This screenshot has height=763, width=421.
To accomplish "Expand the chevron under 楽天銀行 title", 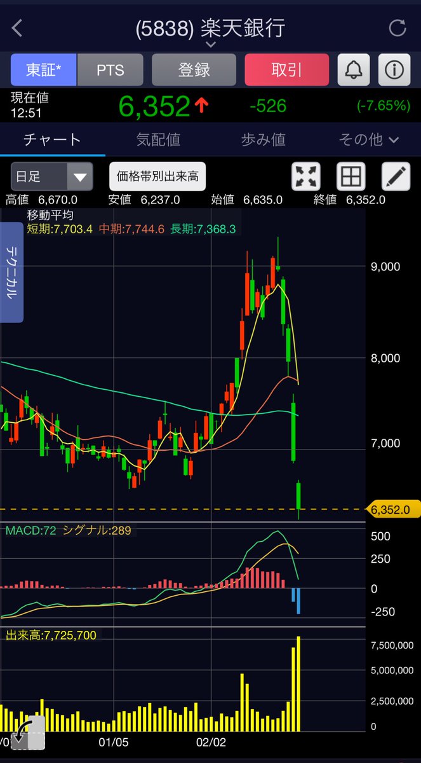I will tap(211, 45).
